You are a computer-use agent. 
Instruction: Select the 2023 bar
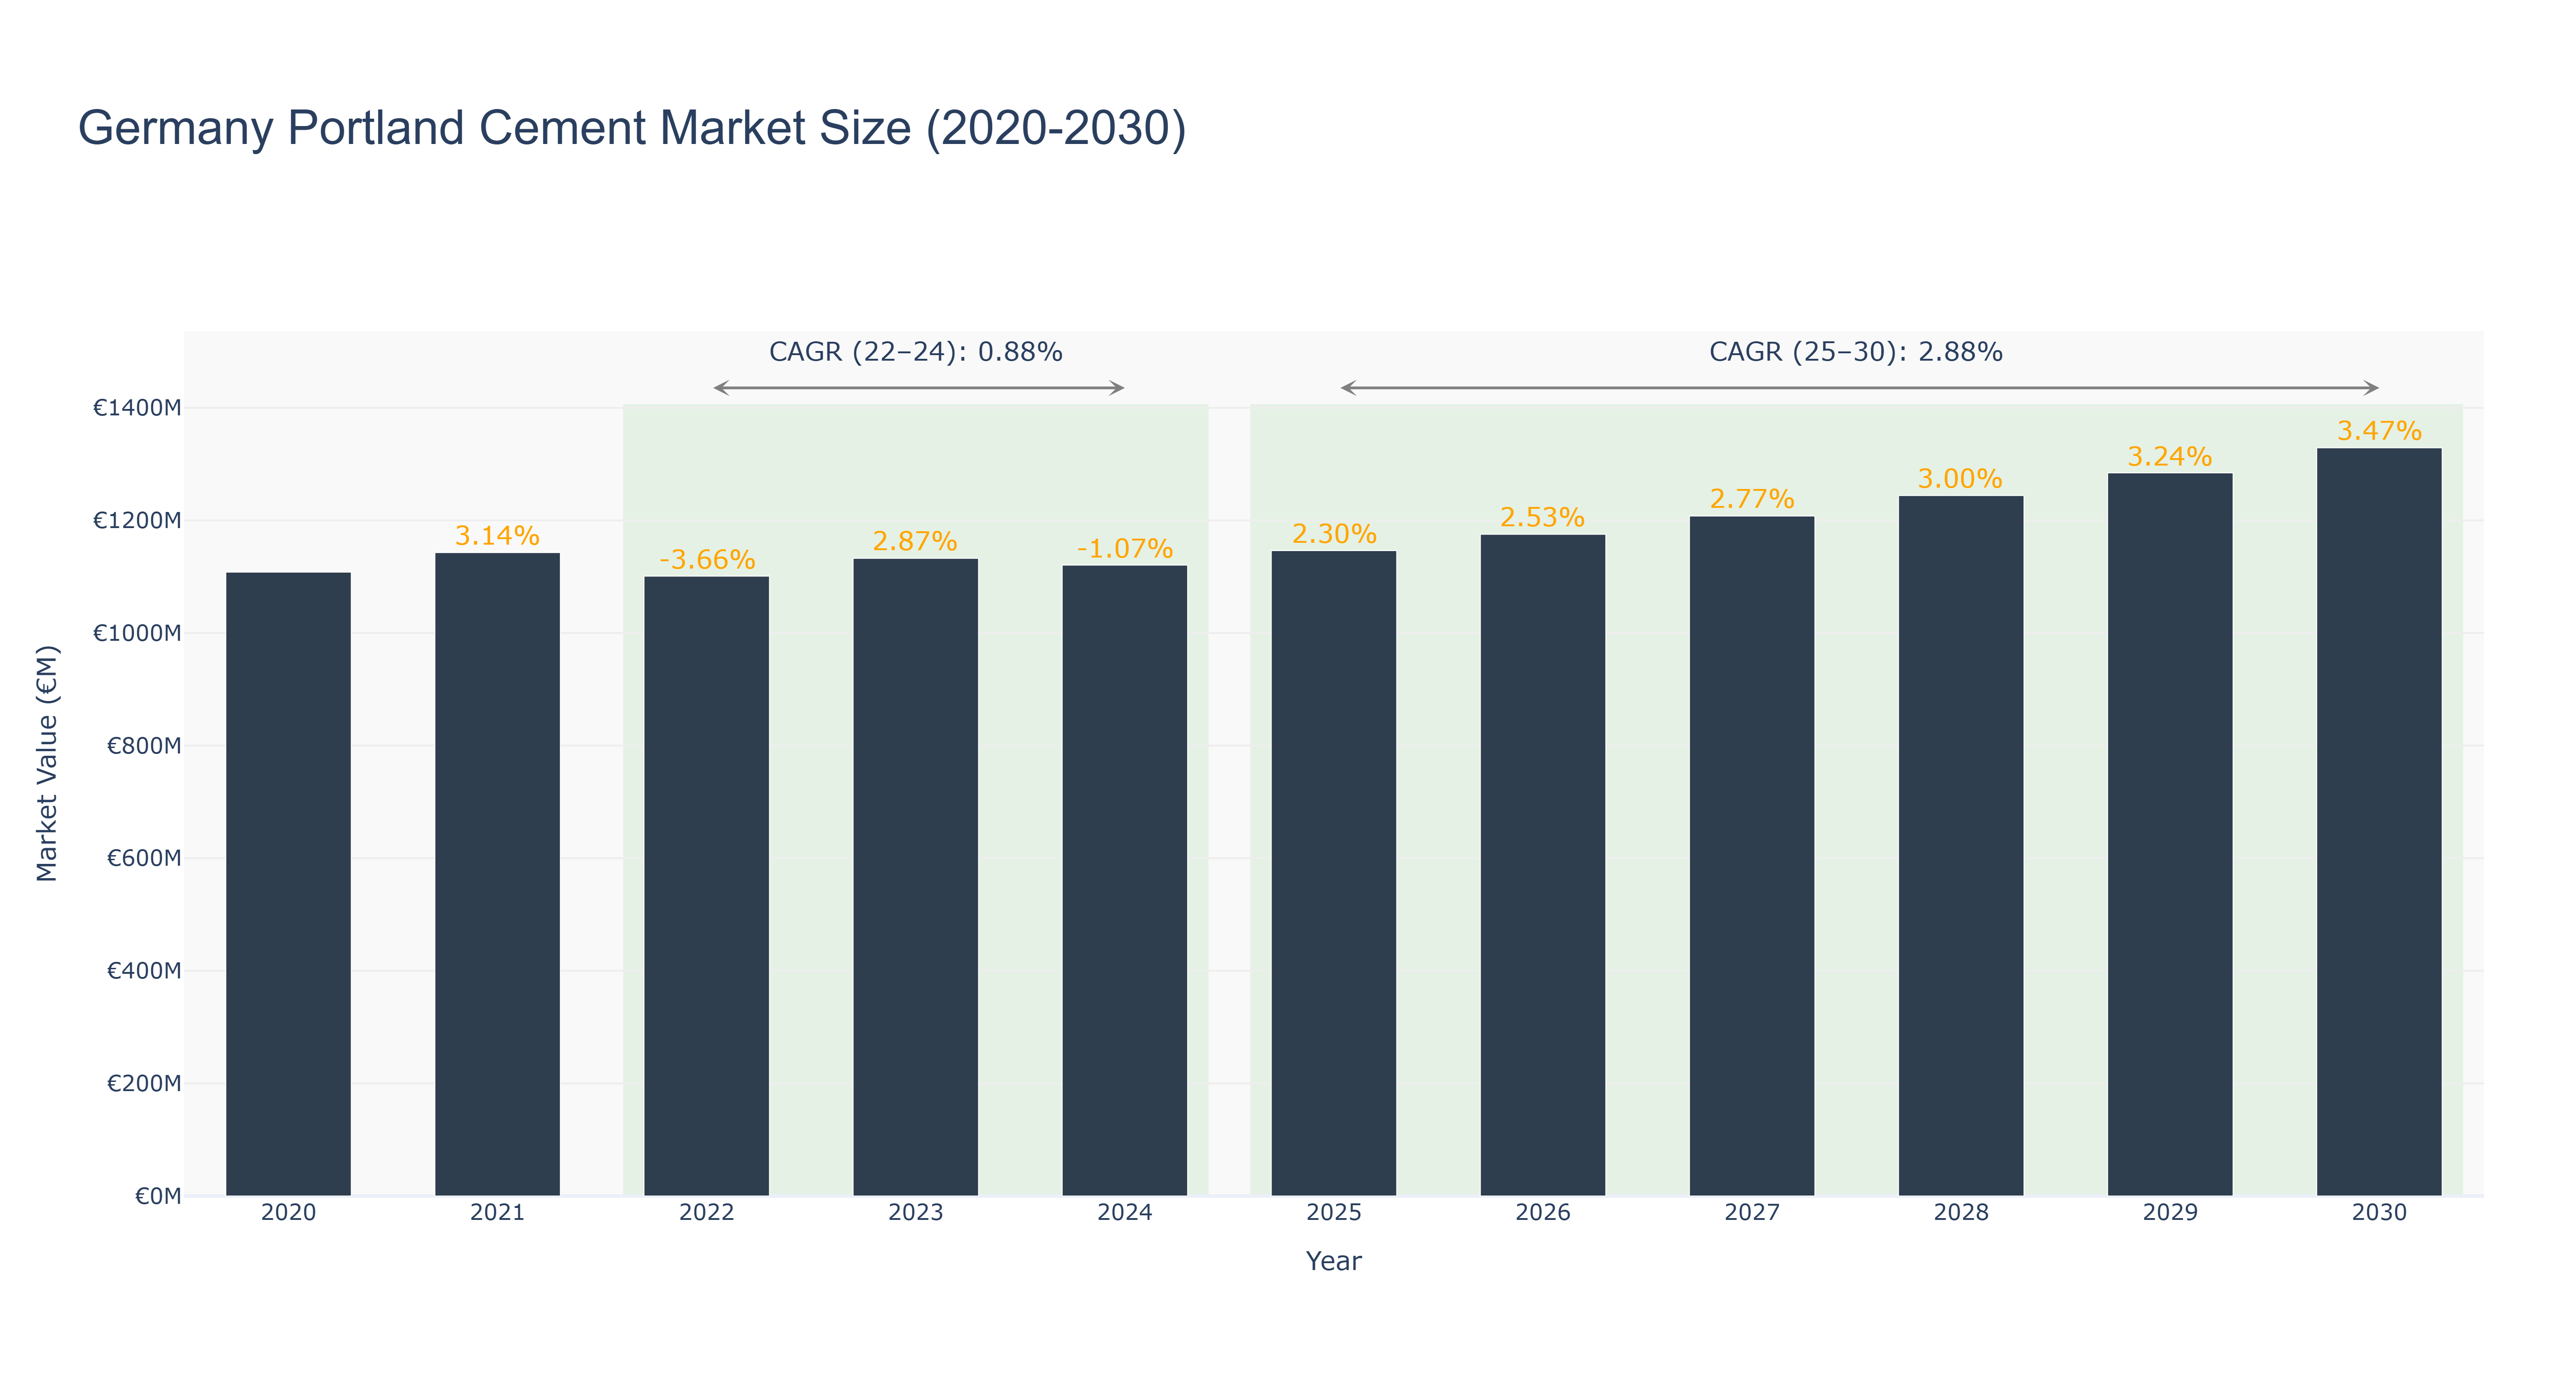point(915,877)
